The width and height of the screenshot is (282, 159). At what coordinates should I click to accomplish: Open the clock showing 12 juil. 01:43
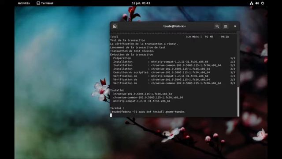141,3
